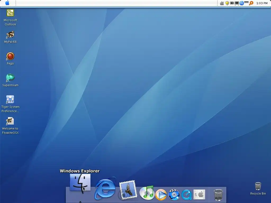
Task: Select the Supermium desktop shortcut
Action: [x=10, y=78]
